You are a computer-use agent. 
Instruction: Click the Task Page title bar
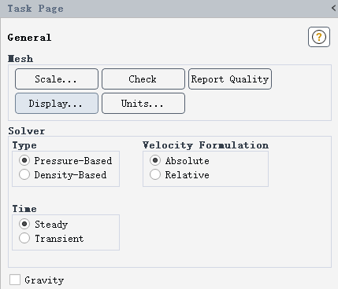pyautogui.click(x=169, y=9)
